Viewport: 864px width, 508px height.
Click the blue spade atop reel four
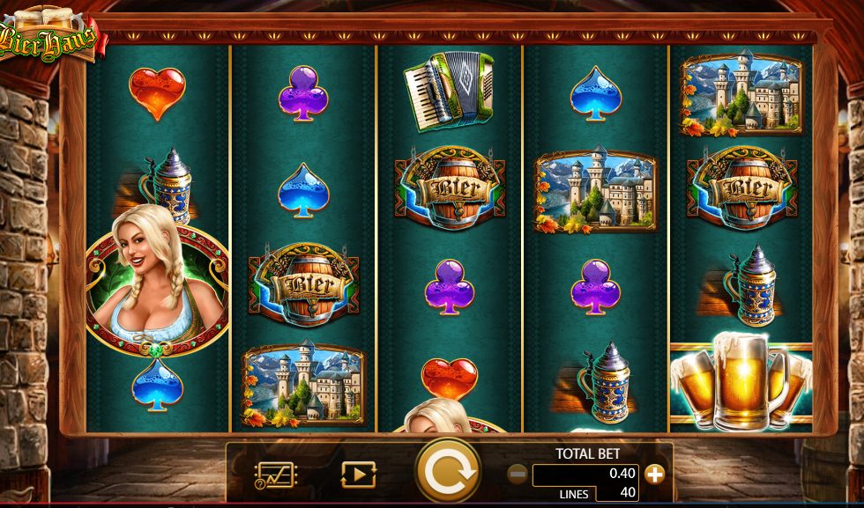596,93
